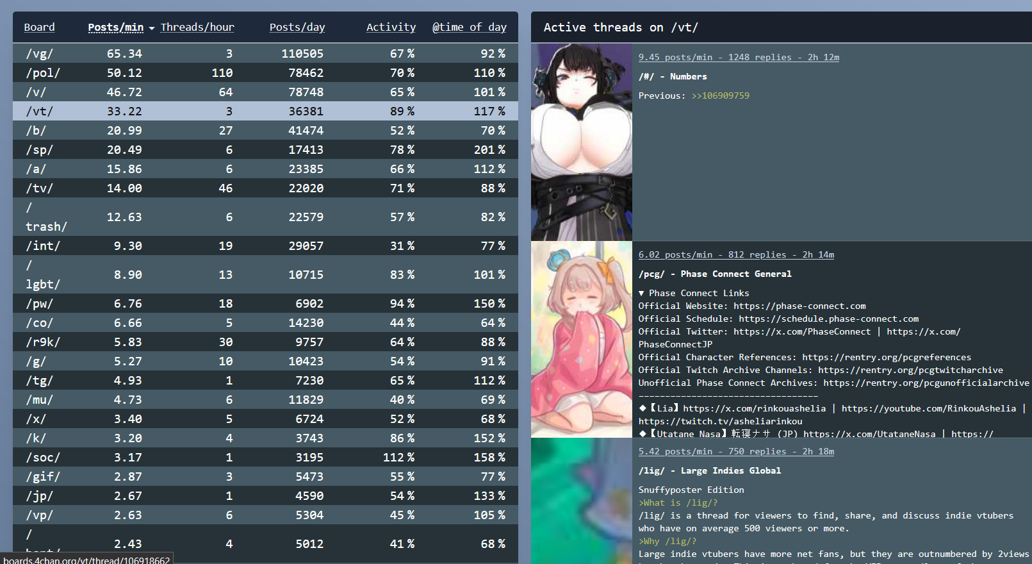Select the /x/ board row
The image size is (1032, 564).
pos(265,419)
